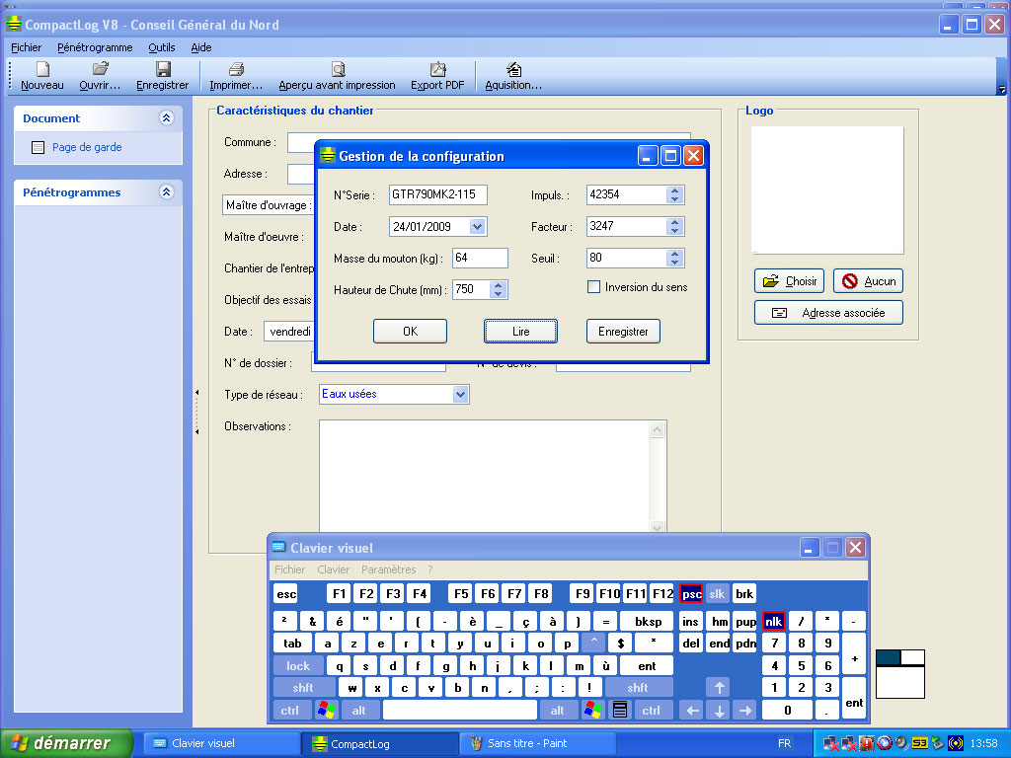Click the Lire button
The height and width of the screenshot is (758, 1011).
coord(521,332)
